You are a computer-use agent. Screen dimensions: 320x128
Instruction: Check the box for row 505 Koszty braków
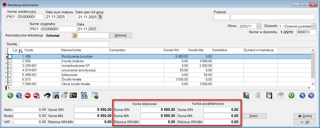click(x=10, y=61)
